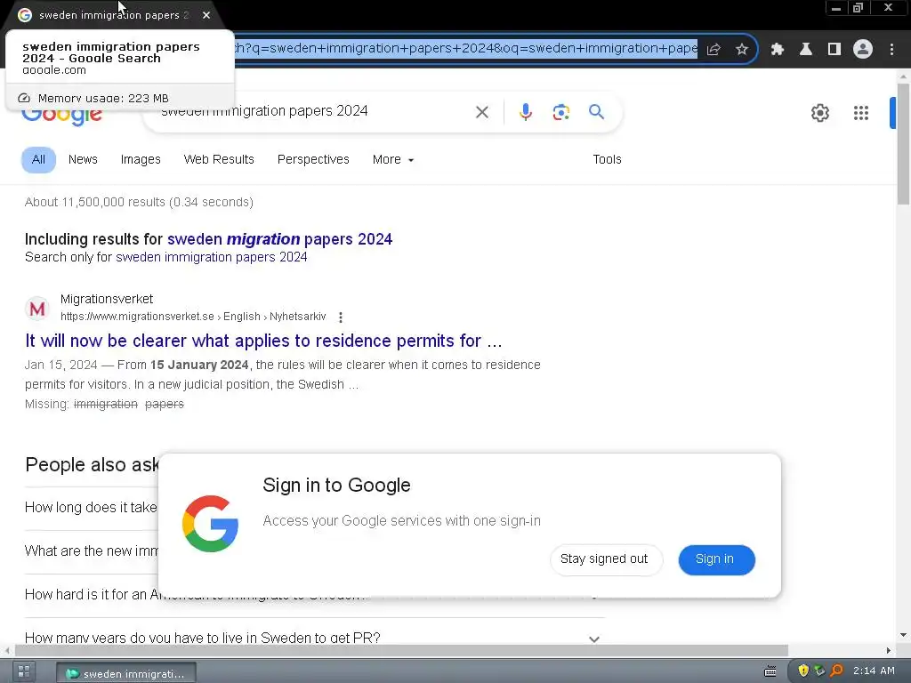The height and width of the screenshot is (683, 911).
Task: Open the Google apps grid
Action: coord(860,113)
